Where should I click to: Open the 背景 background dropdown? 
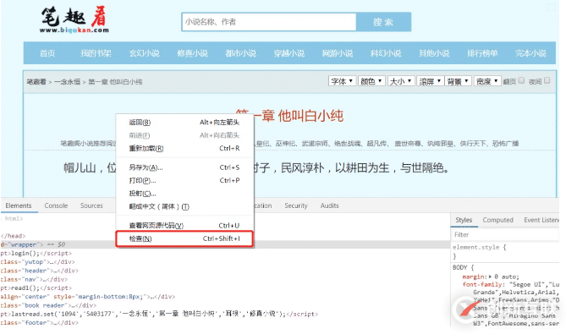click(x=458, y=81)
